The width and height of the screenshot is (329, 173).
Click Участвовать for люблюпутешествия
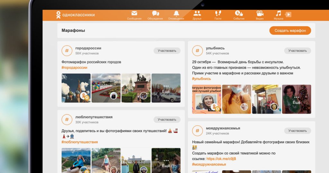point(167,120)
